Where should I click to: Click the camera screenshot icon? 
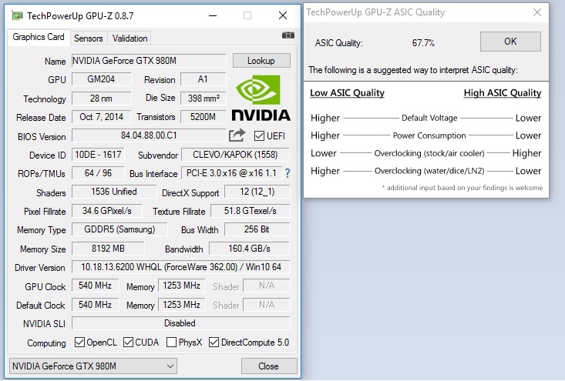coord(288,35)
